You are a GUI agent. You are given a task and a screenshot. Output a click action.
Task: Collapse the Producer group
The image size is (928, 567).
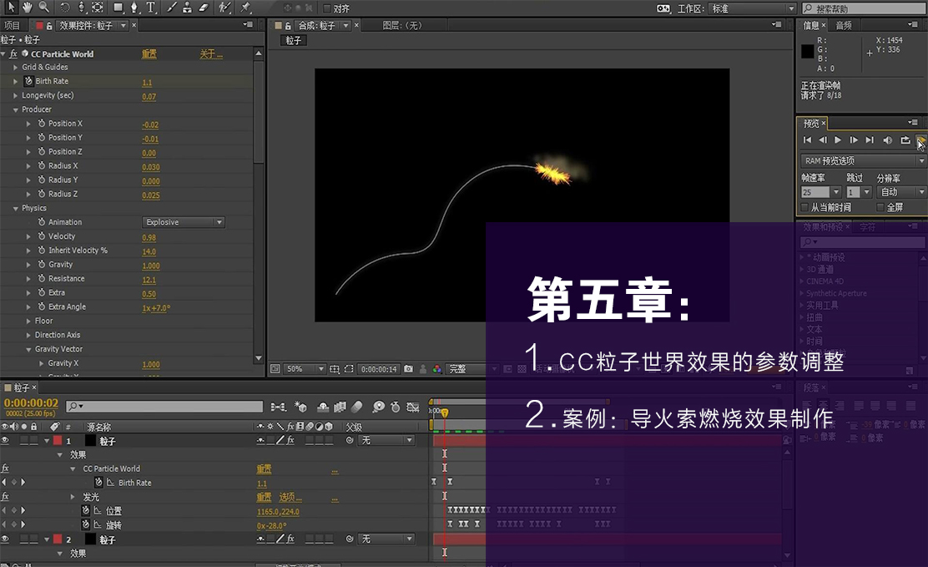pyautogui.click(x=15, y=109)
